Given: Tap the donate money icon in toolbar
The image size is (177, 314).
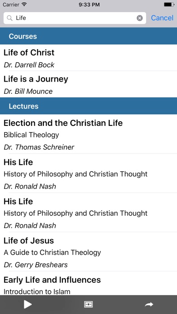Looking at the screenshot, I should (x=88, y=305).
